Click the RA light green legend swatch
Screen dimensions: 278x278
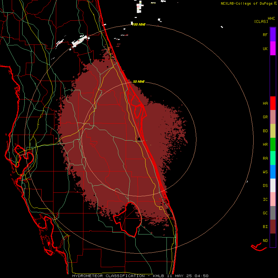click(x=273, y=158)
